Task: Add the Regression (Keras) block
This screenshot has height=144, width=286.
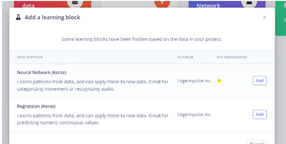Action: (260, 114)
